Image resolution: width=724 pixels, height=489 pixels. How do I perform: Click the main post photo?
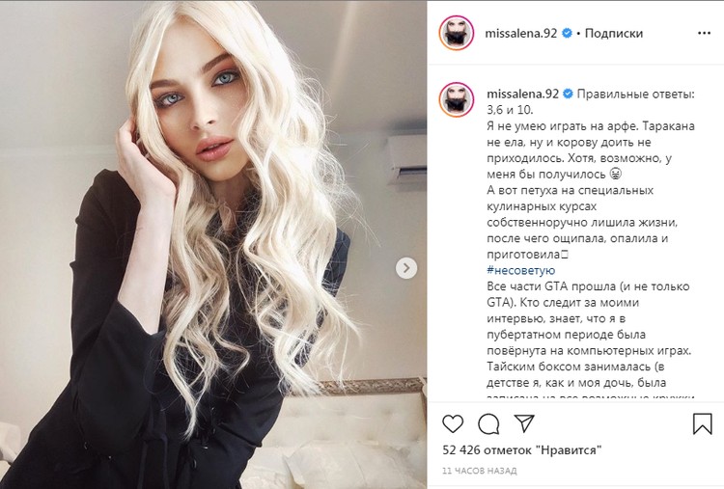tap(213, 245)
